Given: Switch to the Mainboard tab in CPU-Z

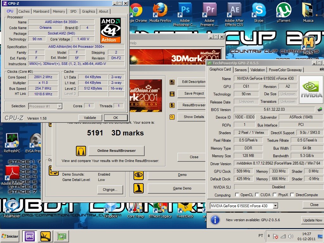Looking at the screenshot, I should click(41, 11).
